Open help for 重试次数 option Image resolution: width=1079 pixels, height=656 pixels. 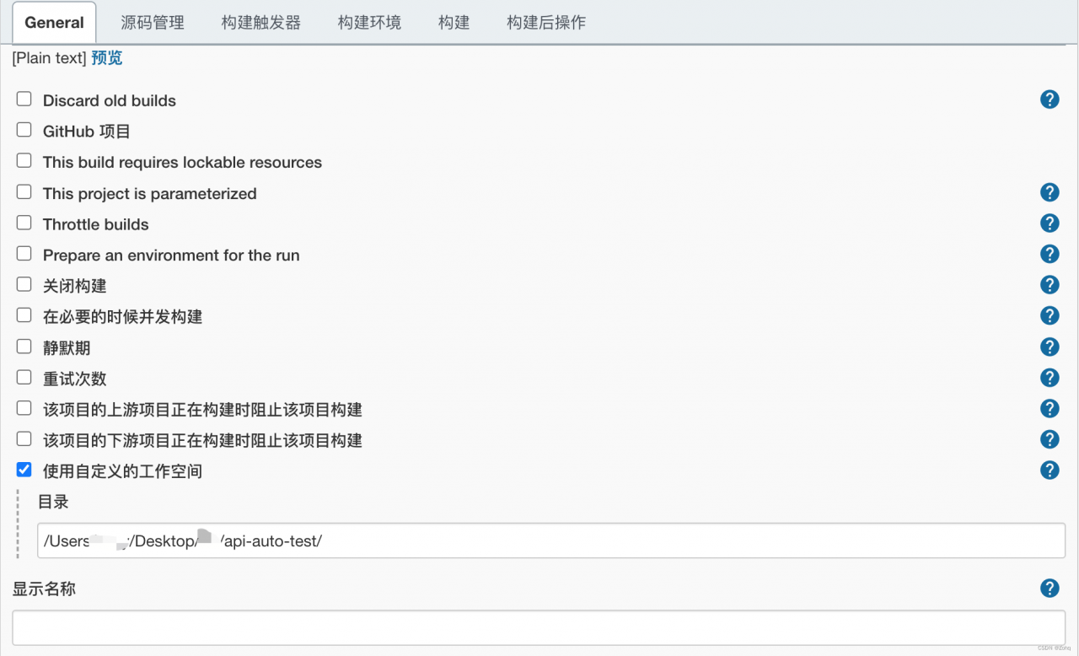[1049, 377]
